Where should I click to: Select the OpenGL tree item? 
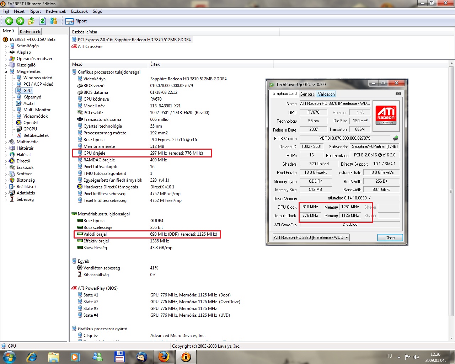coord(31,123)
